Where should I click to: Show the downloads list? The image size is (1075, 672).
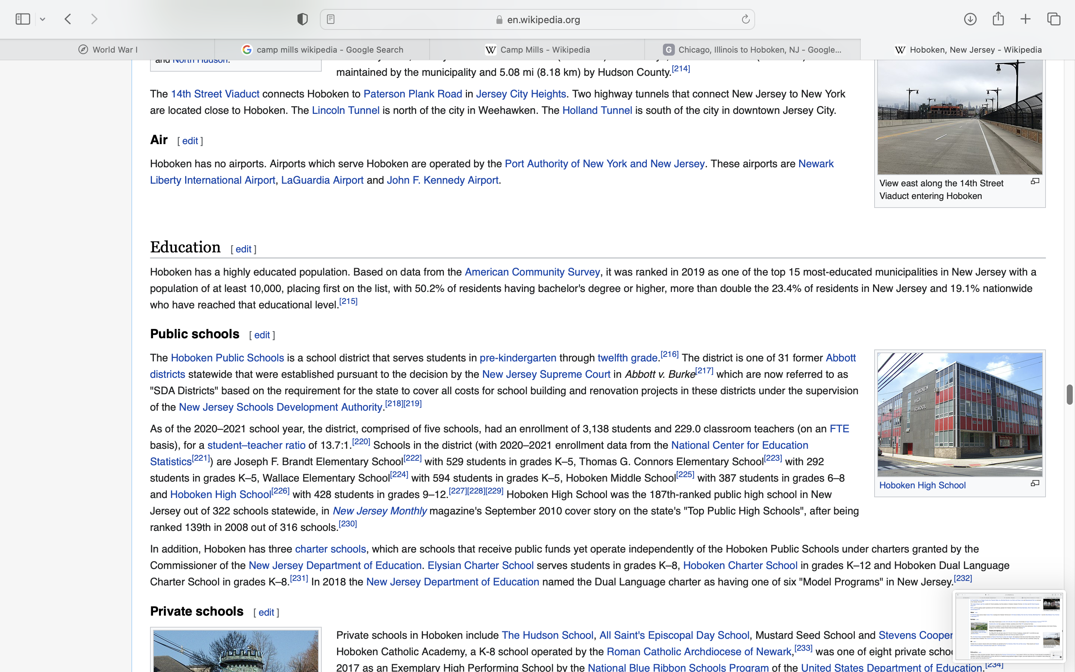[970, 19]
